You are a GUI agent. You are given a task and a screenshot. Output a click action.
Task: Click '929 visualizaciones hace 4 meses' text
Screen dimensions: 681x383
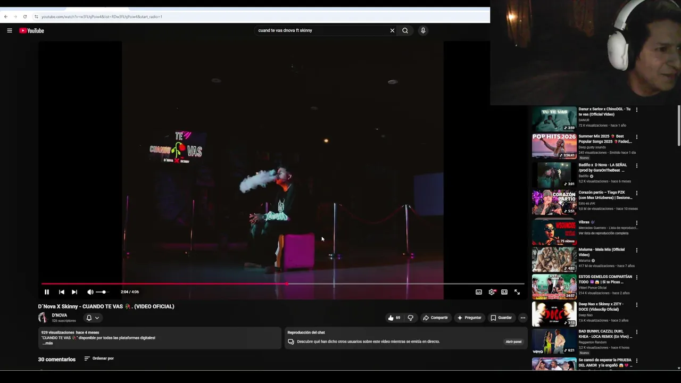[x=70, y=332]
